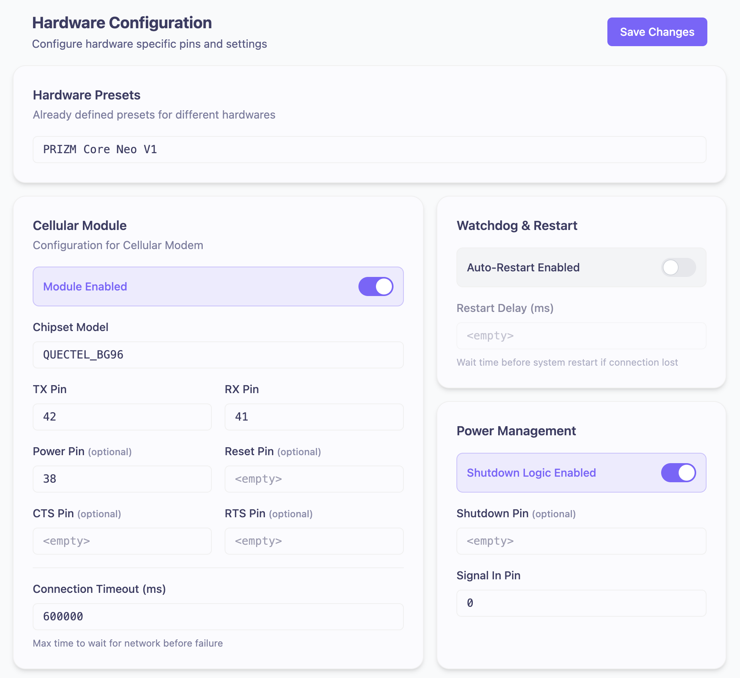740x678 pixels.
Task: Open the Hardware Presets selector
Action: point(370,150)
